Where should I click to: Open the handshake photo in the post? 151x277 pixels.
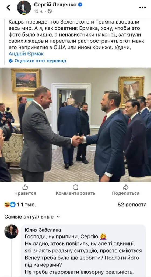[75, 124]
